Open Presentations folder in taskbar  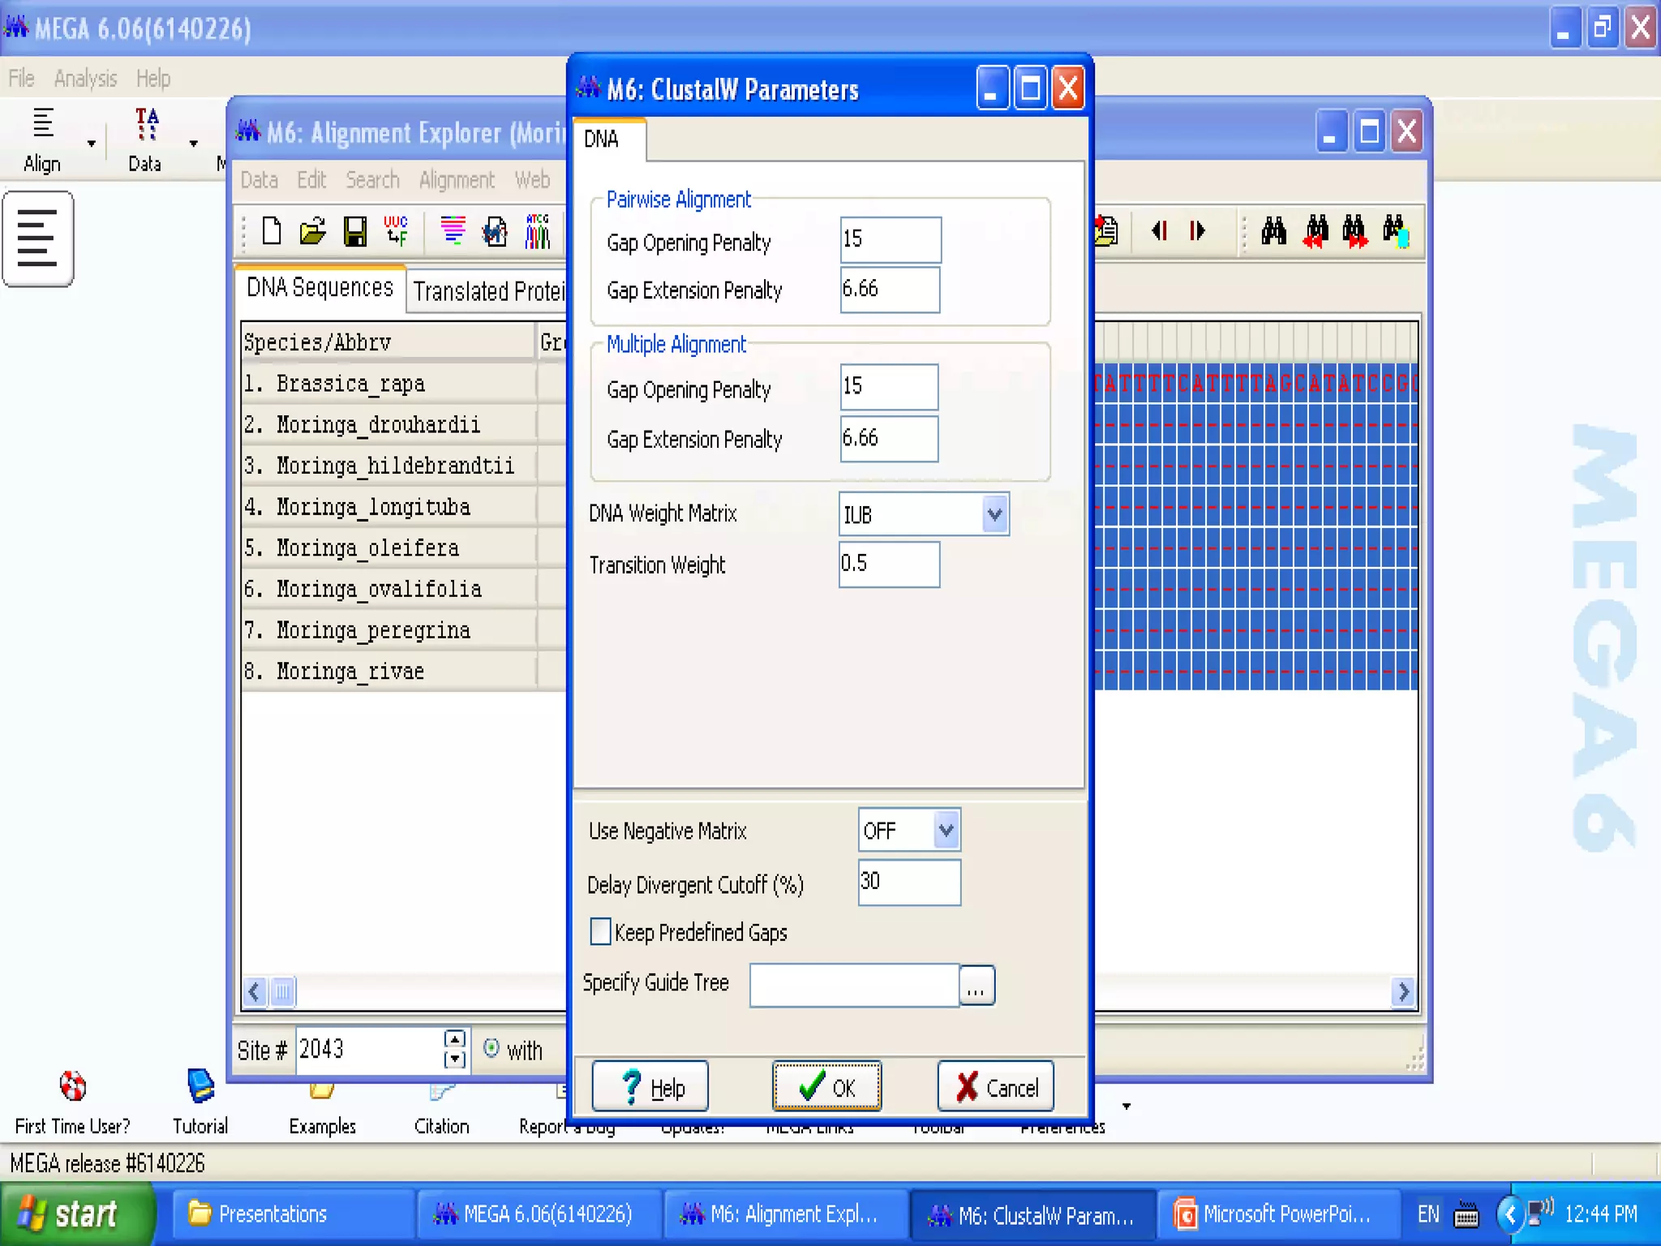[294, 1214]
